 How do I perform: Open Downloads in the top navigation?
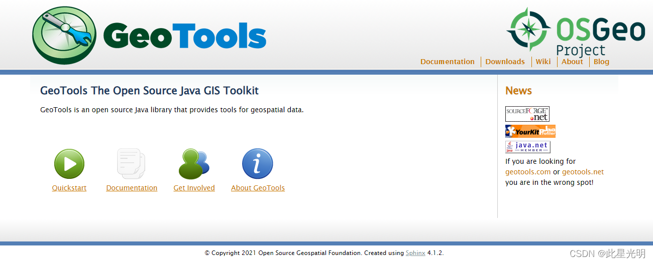(505, 62)
